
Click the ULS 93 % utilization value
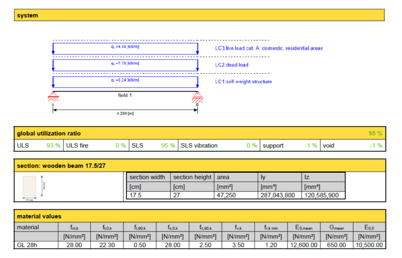(53, 145)
